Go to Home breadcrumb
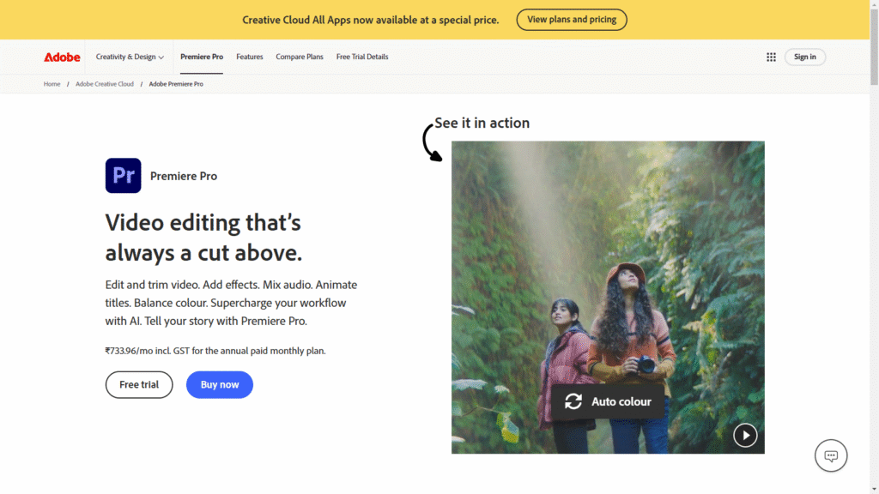 (x=52, y=84)
